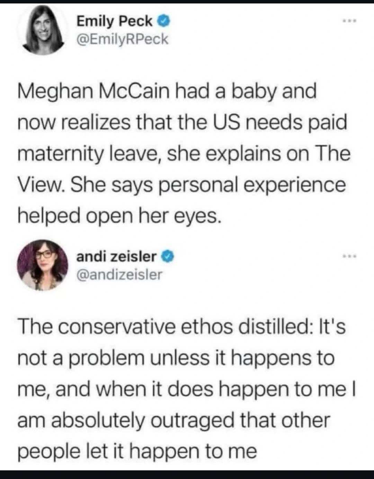
Task: Open the @andizeisler handle link
Action: tap(119, 275)
